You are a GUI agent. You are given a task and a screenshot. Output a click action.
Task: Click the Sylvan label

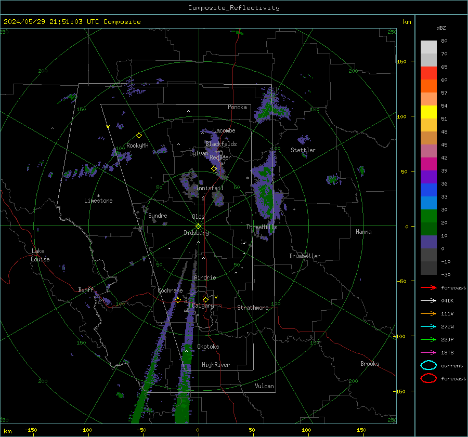199,153
